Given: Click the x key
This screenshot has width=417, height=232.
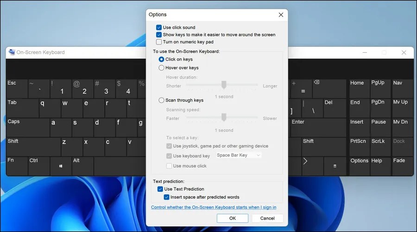Looking at the screenshot, I should click(93, 147).
